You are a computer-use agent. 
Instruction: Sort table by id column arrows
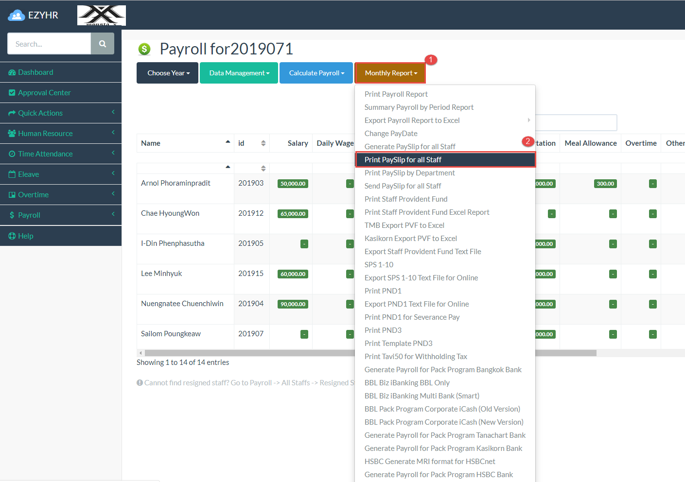pos(263,143)
